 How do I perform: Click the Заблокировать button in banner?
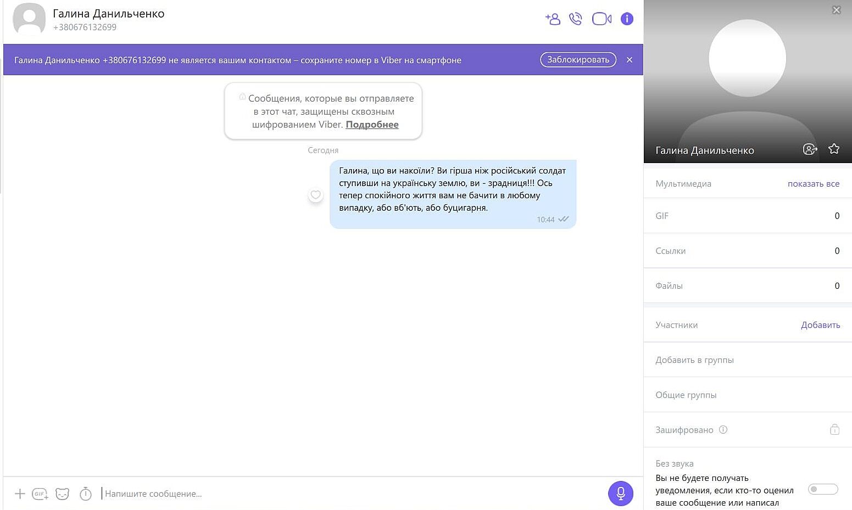pos(578,60)
